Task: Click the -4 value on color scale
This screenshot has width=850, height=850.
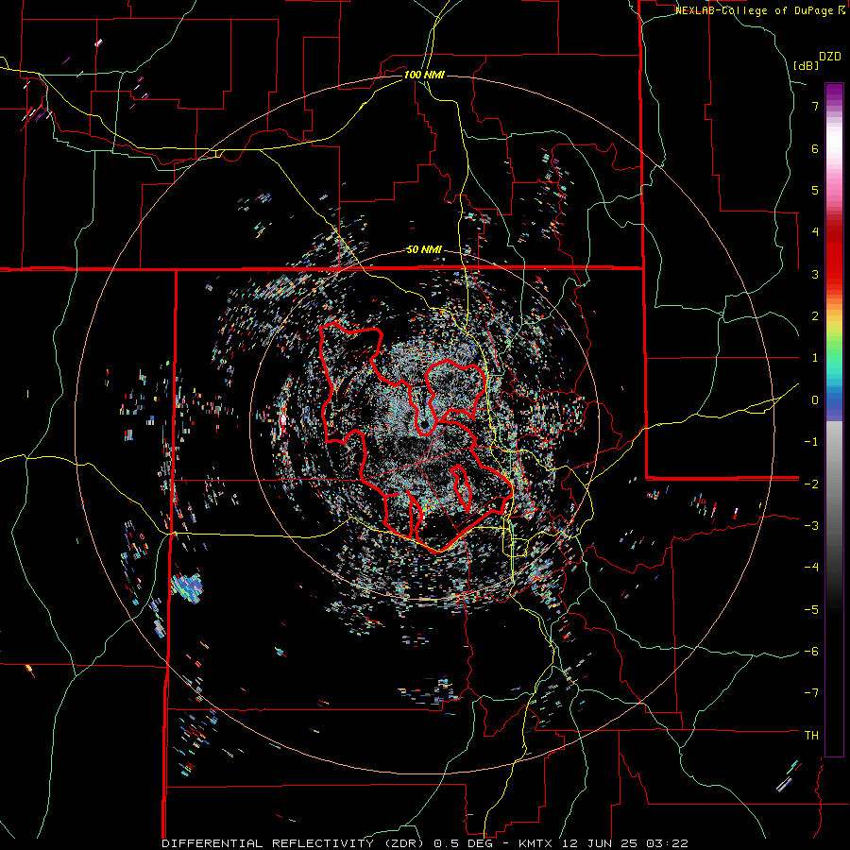Action: (x=811, y=567)
